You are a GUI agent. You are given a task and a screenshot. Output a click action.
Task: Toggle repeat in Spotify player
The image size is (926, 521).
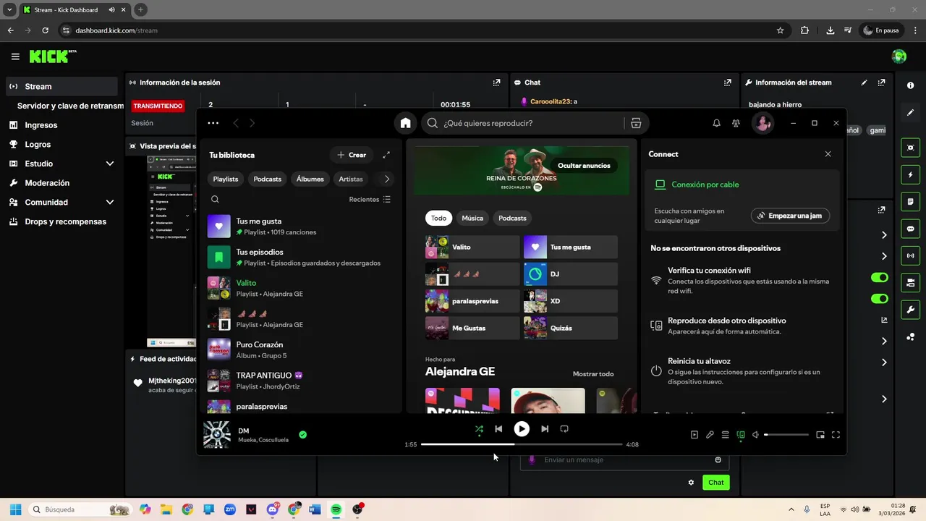tap(564, 429)
